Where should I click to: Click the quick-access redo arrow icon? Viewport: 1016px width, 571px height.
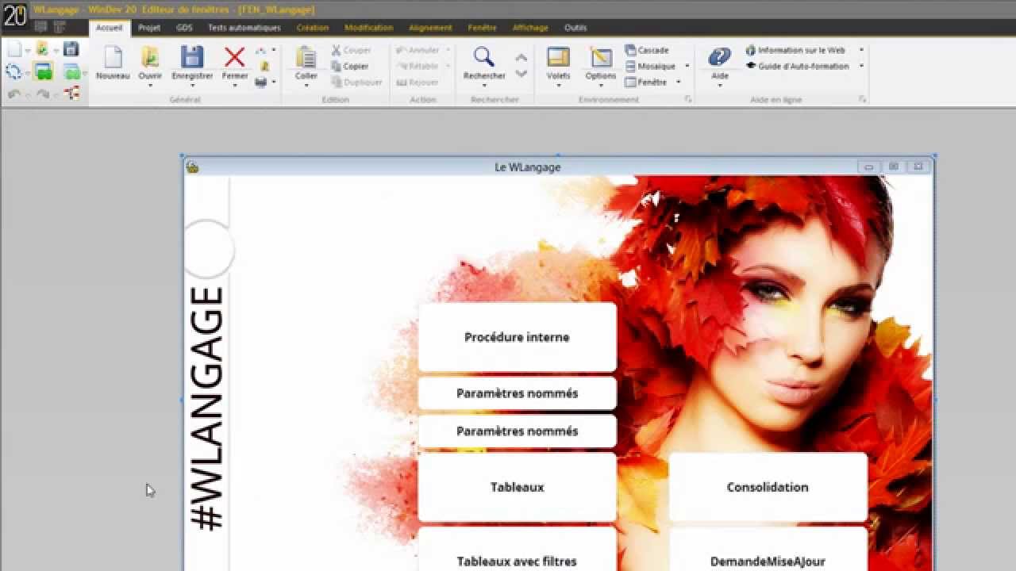(43, 94)
